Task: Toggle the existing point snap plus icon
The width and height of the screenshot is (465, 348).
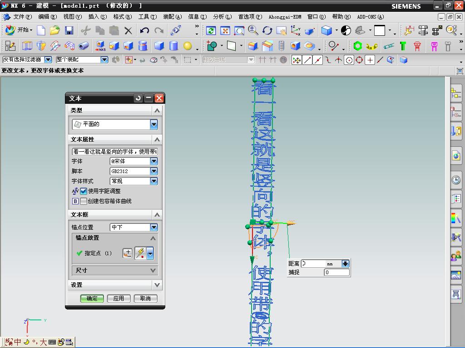Action: pyautogui.click(x=370, y=60)
